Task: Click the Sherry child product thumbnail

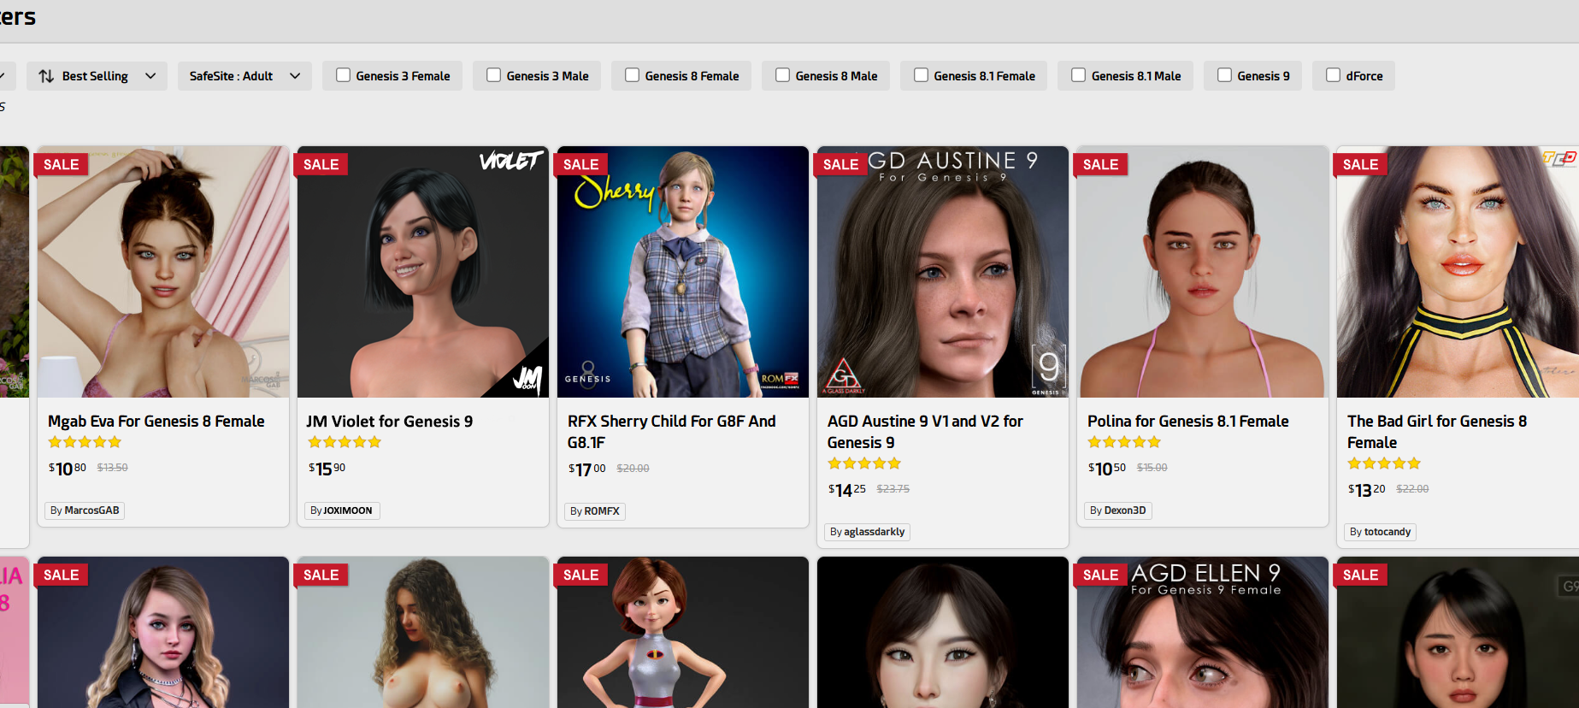Action: pyautogui.click(x=683, y=272)
